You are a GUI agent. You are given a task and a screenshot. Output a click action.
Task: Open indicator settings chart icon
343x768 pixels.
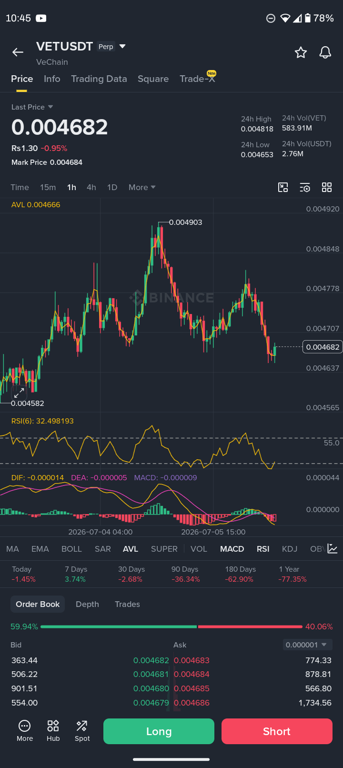point(333,549)
